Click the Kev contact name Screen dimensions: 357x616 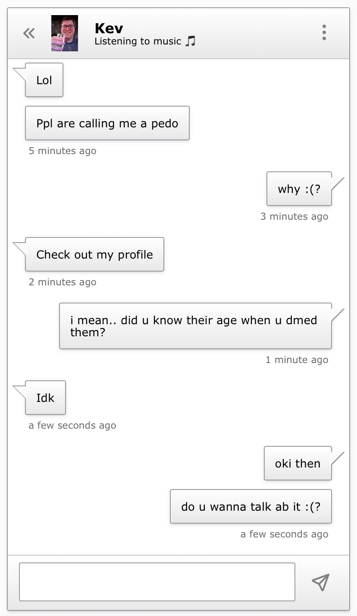109,28
